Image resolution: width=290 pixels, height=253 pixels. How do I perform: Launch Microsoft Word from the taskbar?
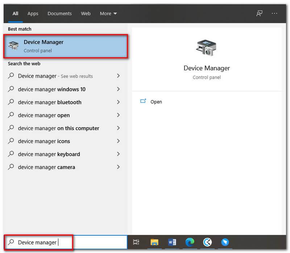click(x=172, y=242)
